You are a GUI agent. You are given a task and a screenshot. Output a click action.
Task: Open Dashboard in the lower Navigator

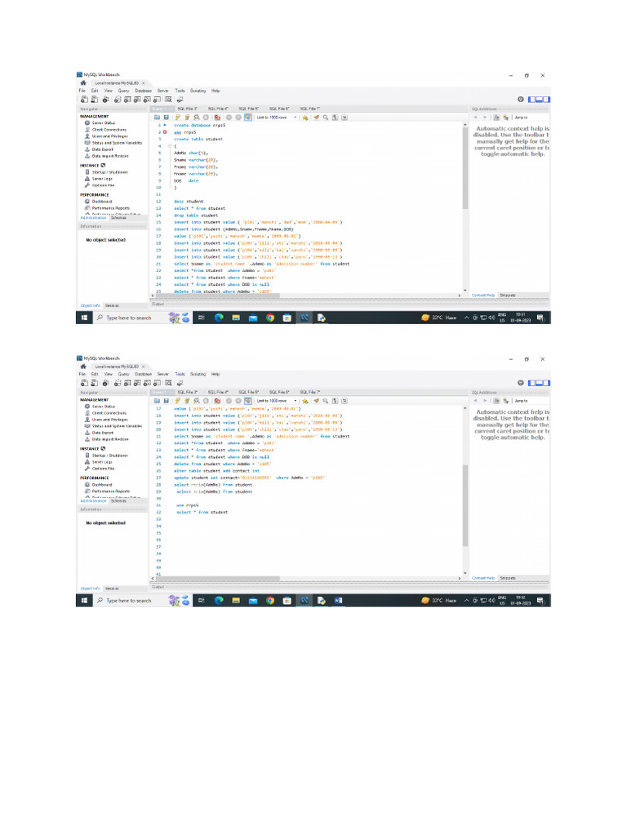click(x=102, y=485)
